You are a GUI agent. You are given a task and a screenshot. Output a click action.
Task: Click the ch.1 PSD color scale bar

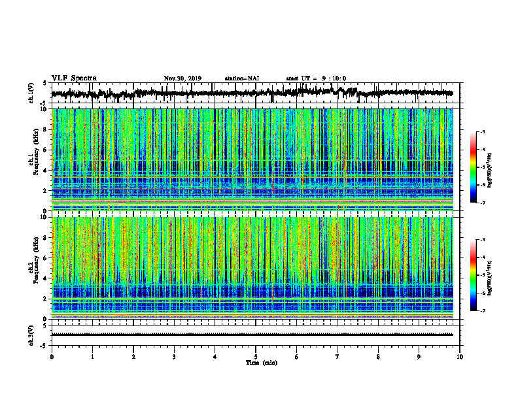(474, 167)
